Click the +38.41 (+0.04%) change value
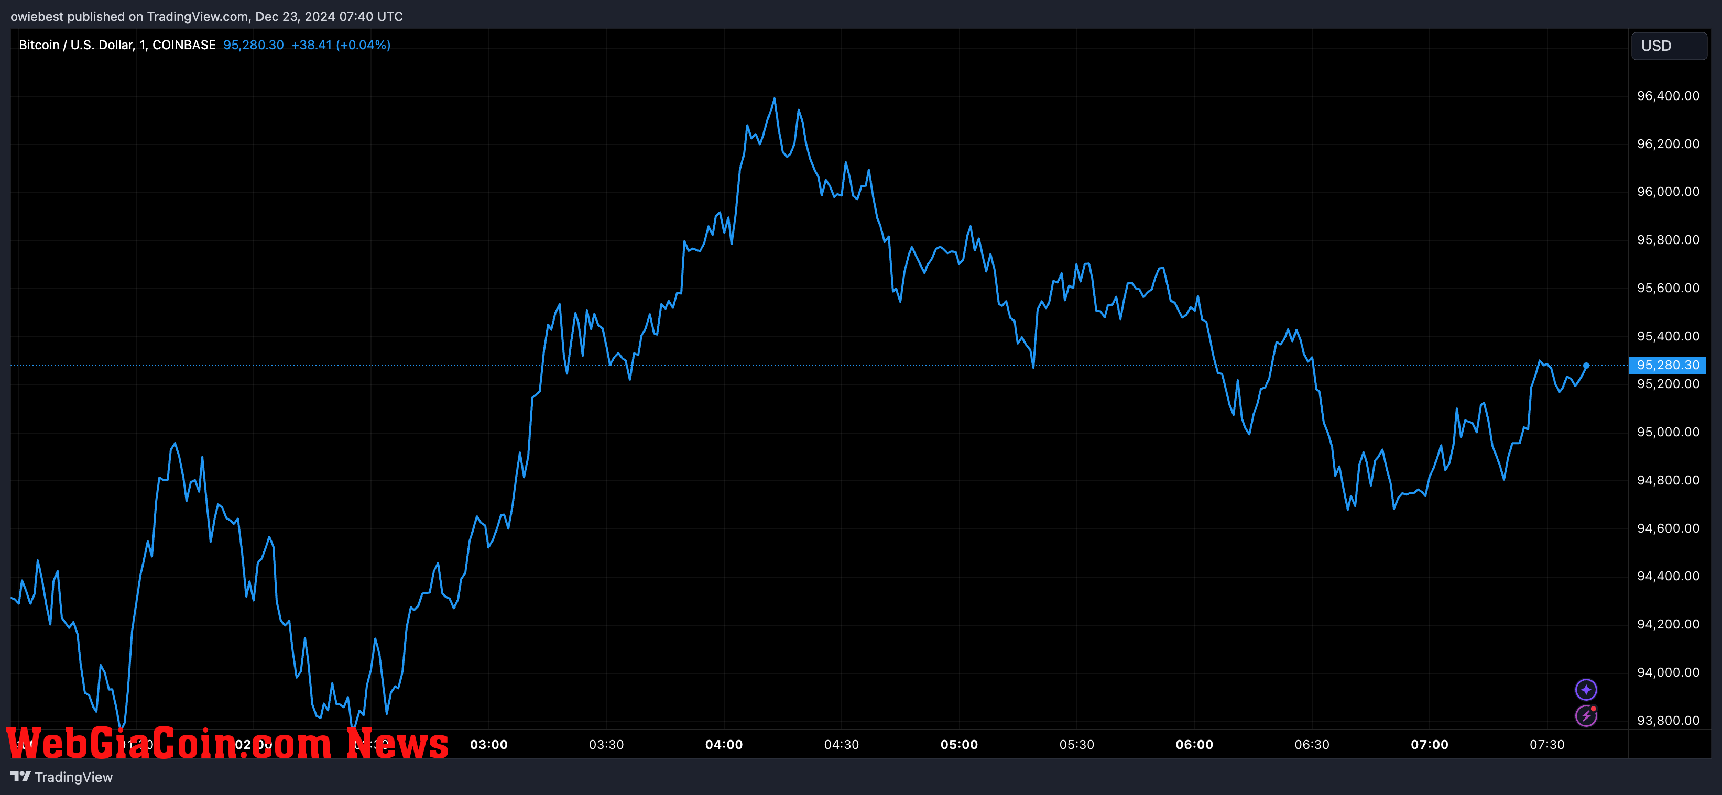Viewport: 1722px width, 795px height. pos(340,45)
